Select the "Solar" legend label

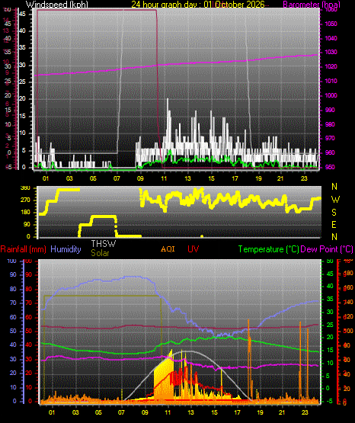pos(100,253)
